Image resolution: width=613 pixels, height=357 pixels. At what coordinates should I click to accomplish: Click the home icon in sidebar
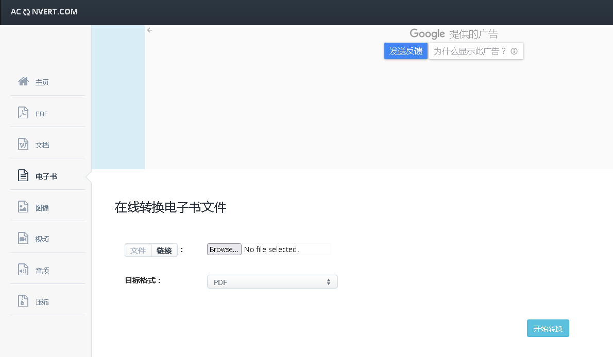tap(23, 81)
